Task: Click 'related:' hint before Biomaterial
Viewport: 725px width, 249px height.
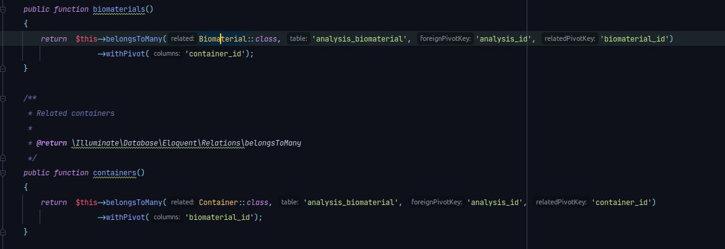Action: [x=183, y=39]
